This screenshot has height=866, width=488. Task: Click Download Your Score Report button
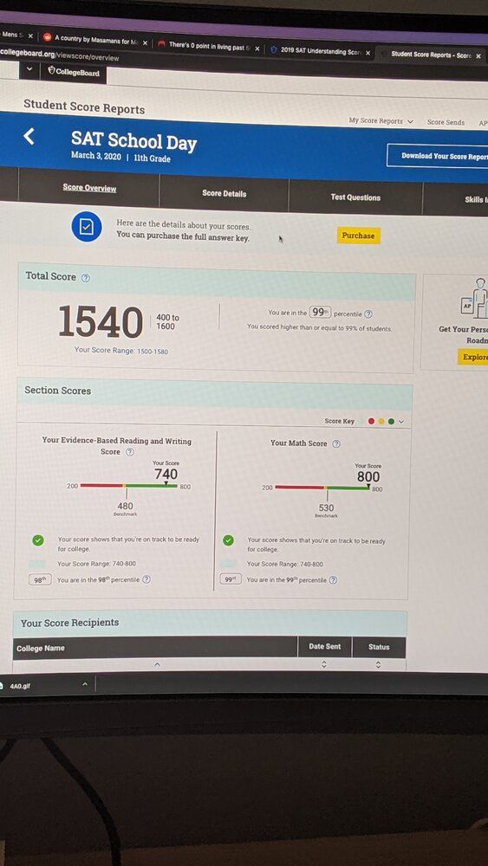[437, 156]
